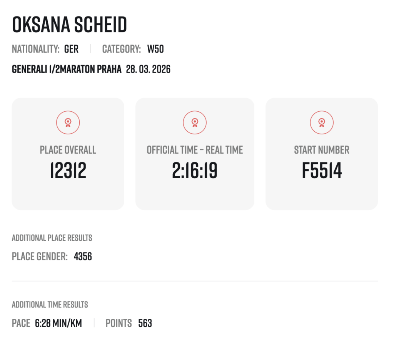
Task: Select the official time 2:16:19 value
Action: tap(195, 170)
